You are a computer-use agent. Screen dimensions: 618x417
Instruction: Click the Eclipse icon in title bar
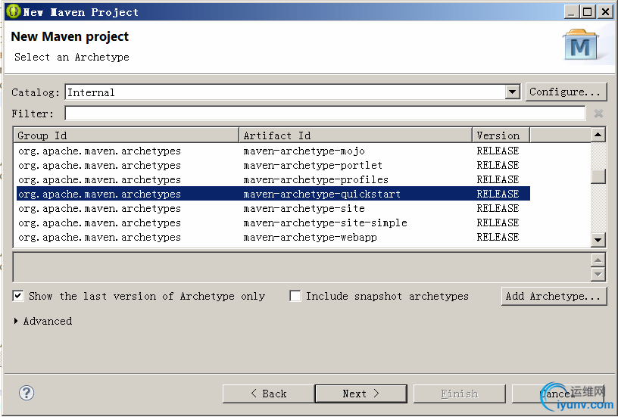tap(13, 11)
